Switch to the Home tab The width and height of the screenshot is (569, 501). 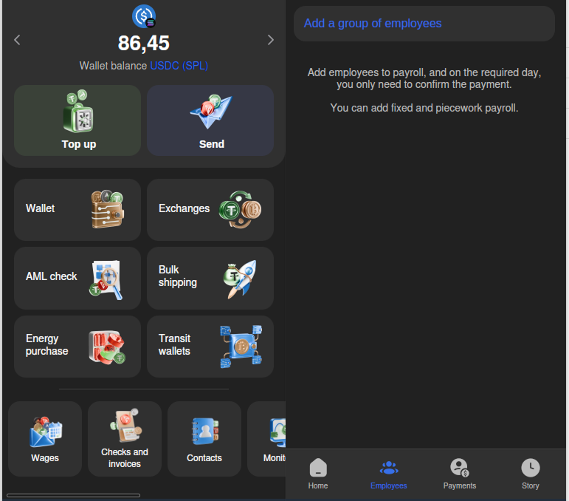[318, 474]
